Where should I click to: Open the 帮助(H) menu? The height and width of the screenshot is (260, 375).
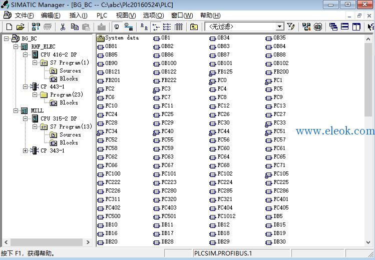click(x=210, y=15)
